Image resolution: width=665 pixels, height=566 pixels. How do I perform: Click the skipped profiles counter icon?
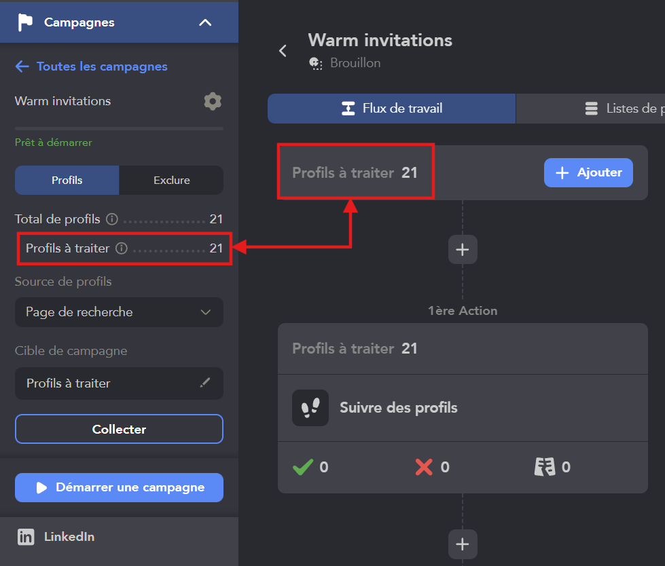pos(545,467)
